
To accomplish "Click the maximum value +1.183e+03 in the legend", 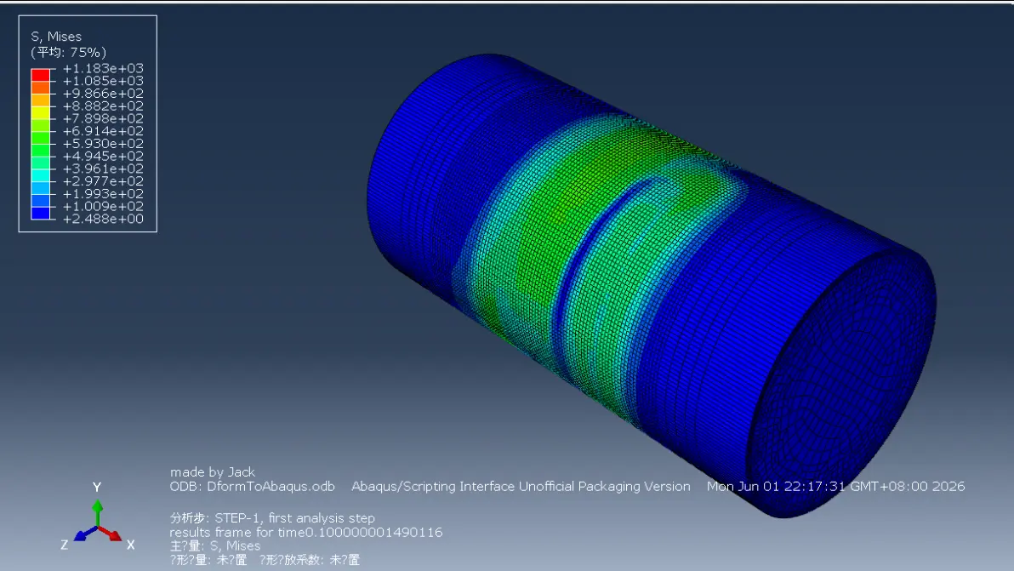I will click(103, 68).
